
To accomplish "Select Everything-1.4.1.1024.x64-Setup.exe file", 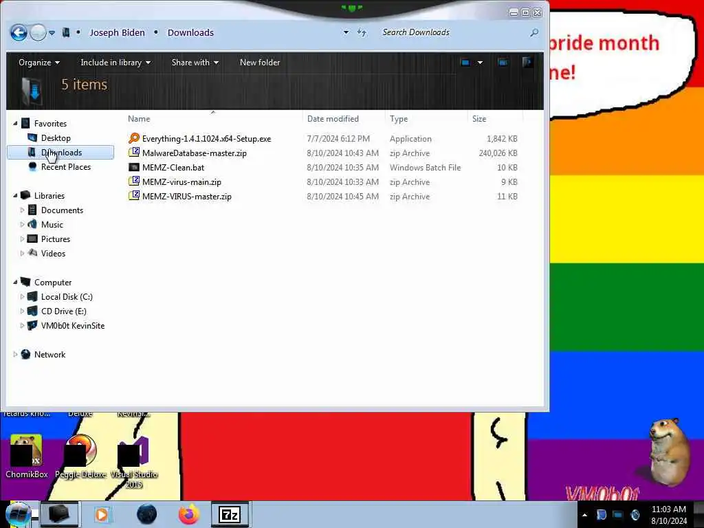I will click(206, 139).
